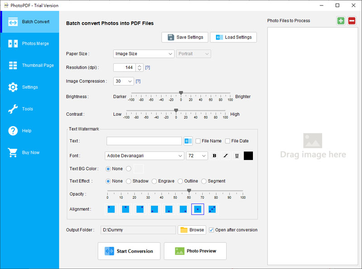Click the Browse output folder button
The image size is (362, 269).
tap(192, 230)
